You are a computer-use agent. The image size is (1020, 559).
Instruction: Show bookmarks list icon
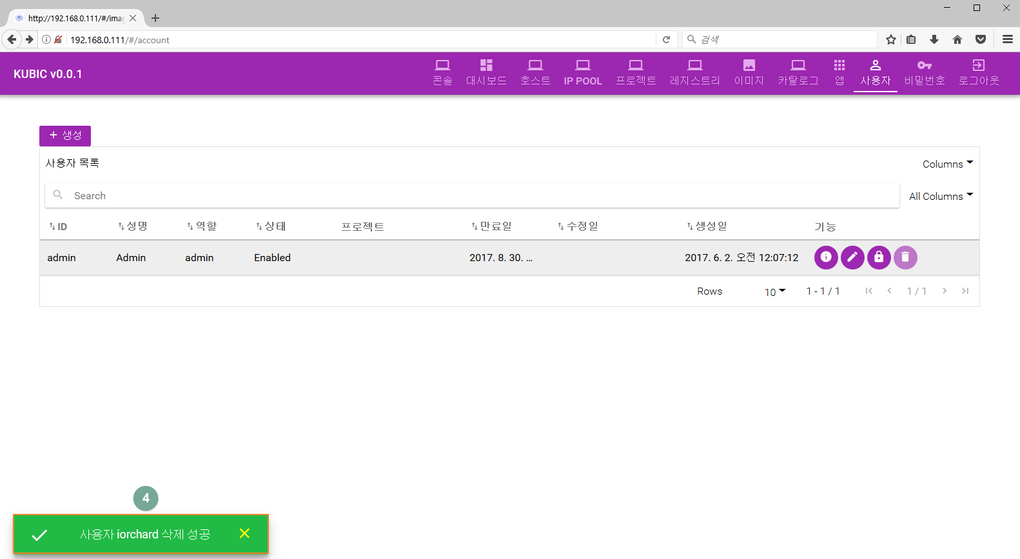(911, 39)
